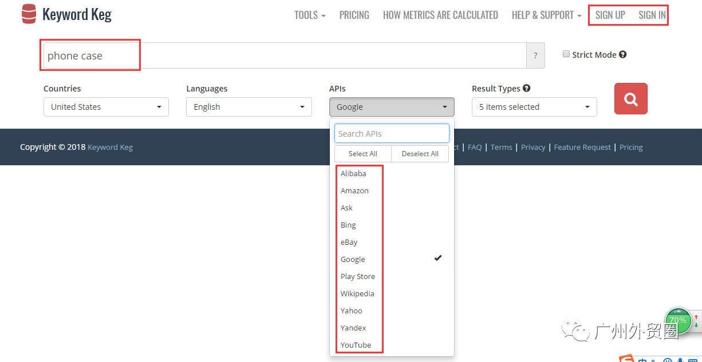Select eBay in the APIs list
702x362 pixels.
pyautogui.click(x=392, y=242)
